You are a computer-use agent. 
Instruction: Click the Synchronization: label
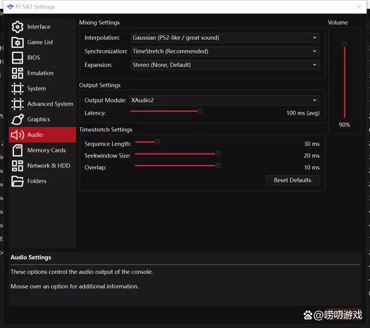tap(106, 51)
